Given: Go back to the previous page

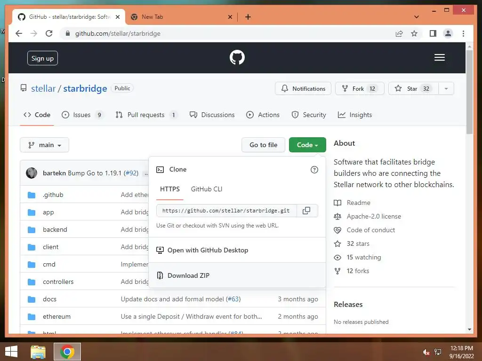Looking at the screenshot, I should (x=19, y=33).
